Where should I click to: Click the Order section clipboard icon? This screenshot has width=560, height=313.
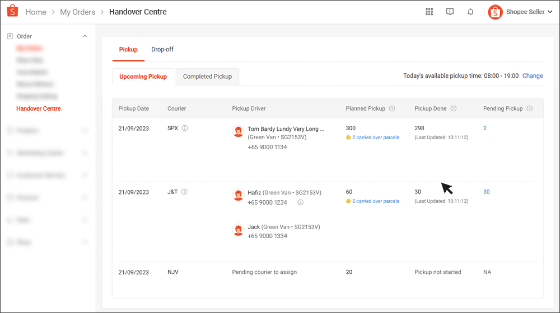[10, 36]
